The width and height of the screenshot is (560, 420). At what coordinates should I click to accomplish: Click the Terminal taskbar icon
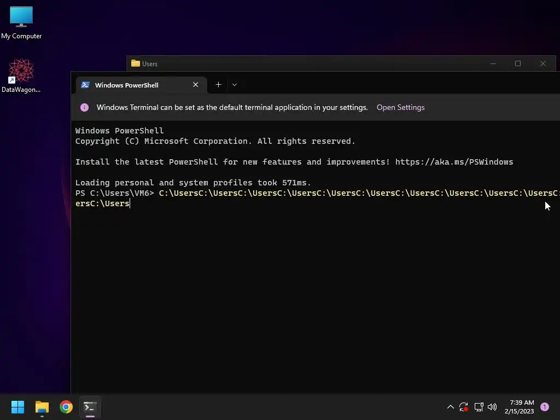tap(90, 407)
